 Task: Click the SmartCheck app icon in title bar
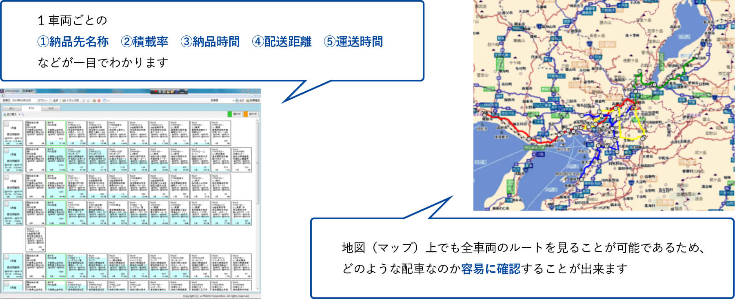point(2,91)
